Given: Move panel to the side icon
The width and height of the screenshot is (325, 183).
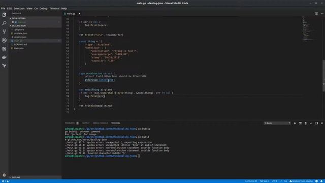Looking at the screenshot, I should tap(316, 123).
